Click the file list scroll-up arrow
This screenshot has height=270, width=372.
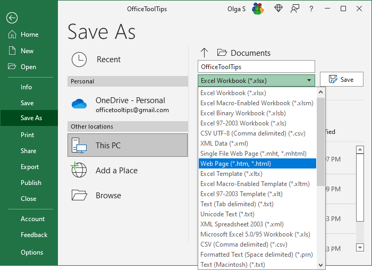pyautogui.click(x=360, y=150)
